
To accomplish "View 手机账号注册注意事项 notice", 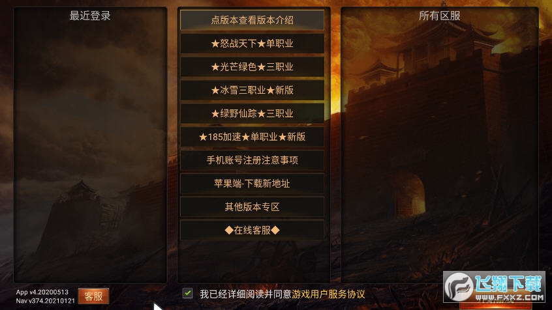I will tap(252, 160).
